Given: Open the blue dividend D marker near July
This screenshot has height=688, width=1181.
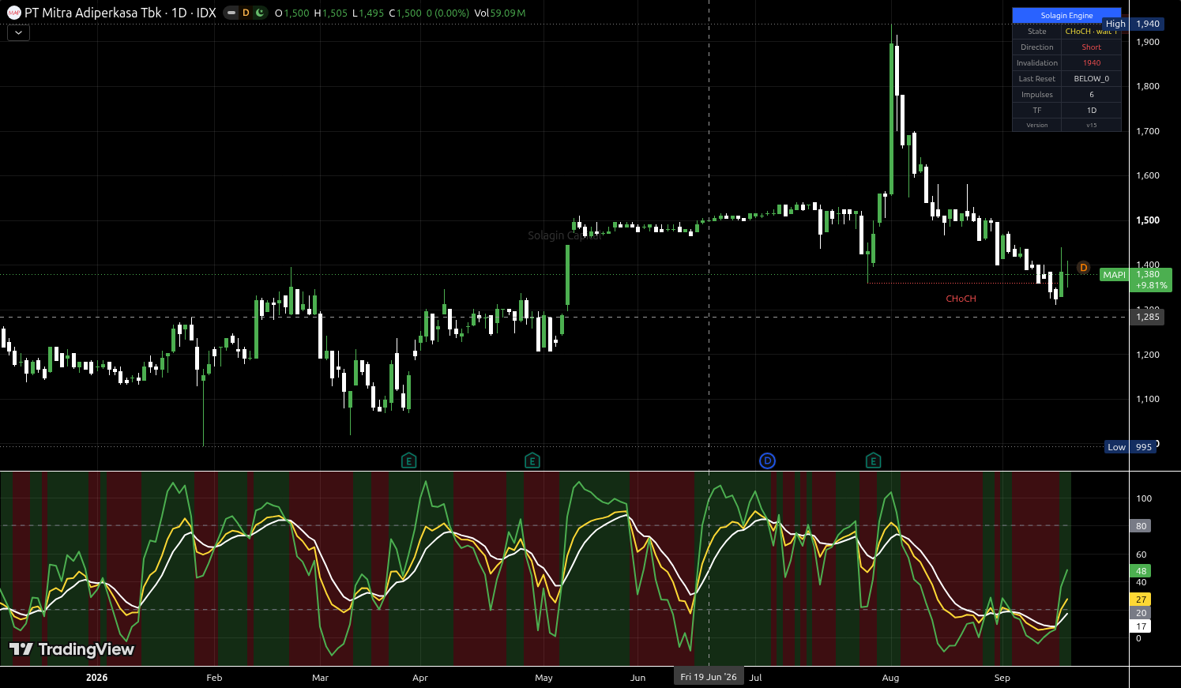Looking at the screenshot, I should (x=767, y=461).
